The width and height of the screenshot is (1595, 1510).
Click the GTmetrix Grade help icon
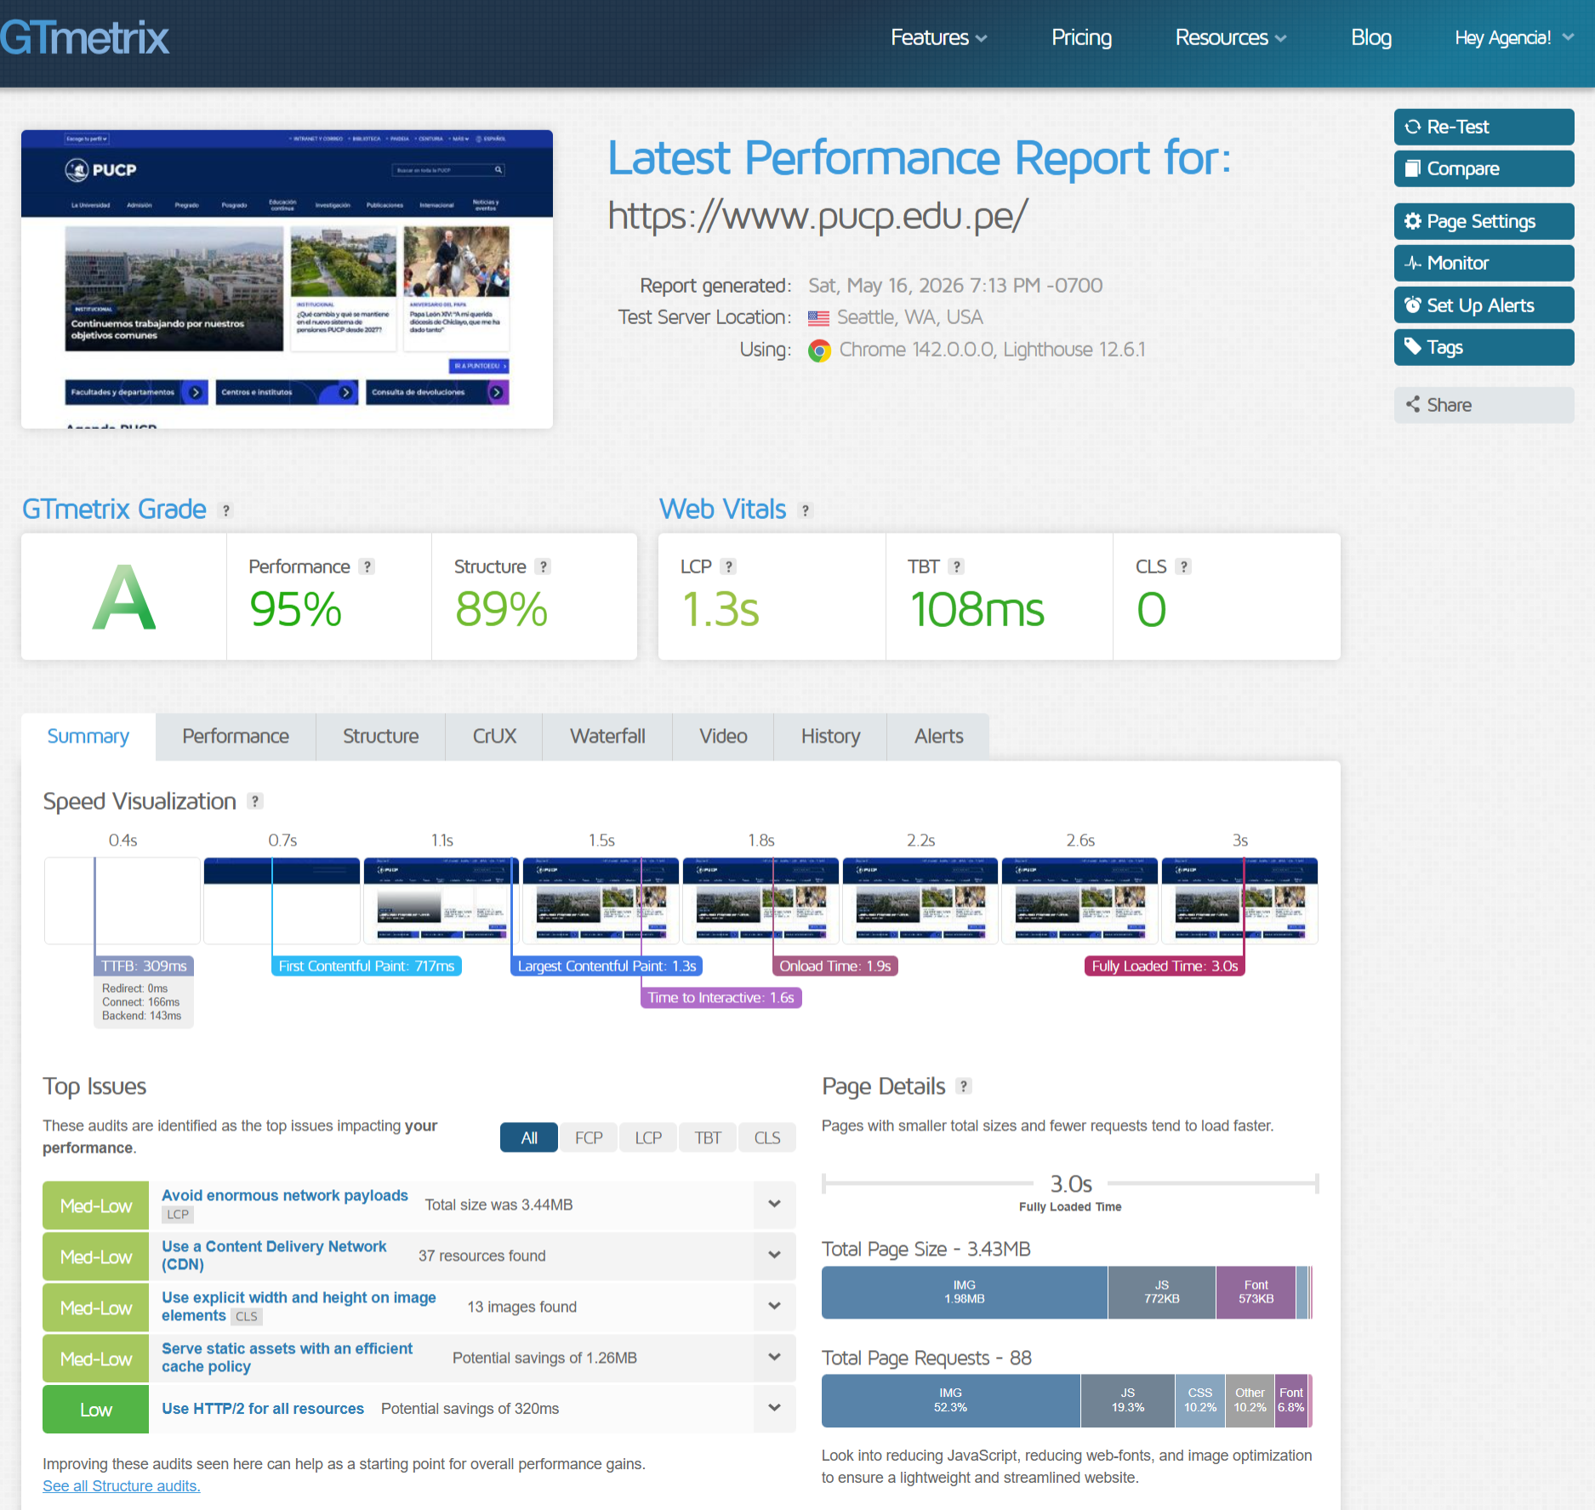(x=225, y=510)
